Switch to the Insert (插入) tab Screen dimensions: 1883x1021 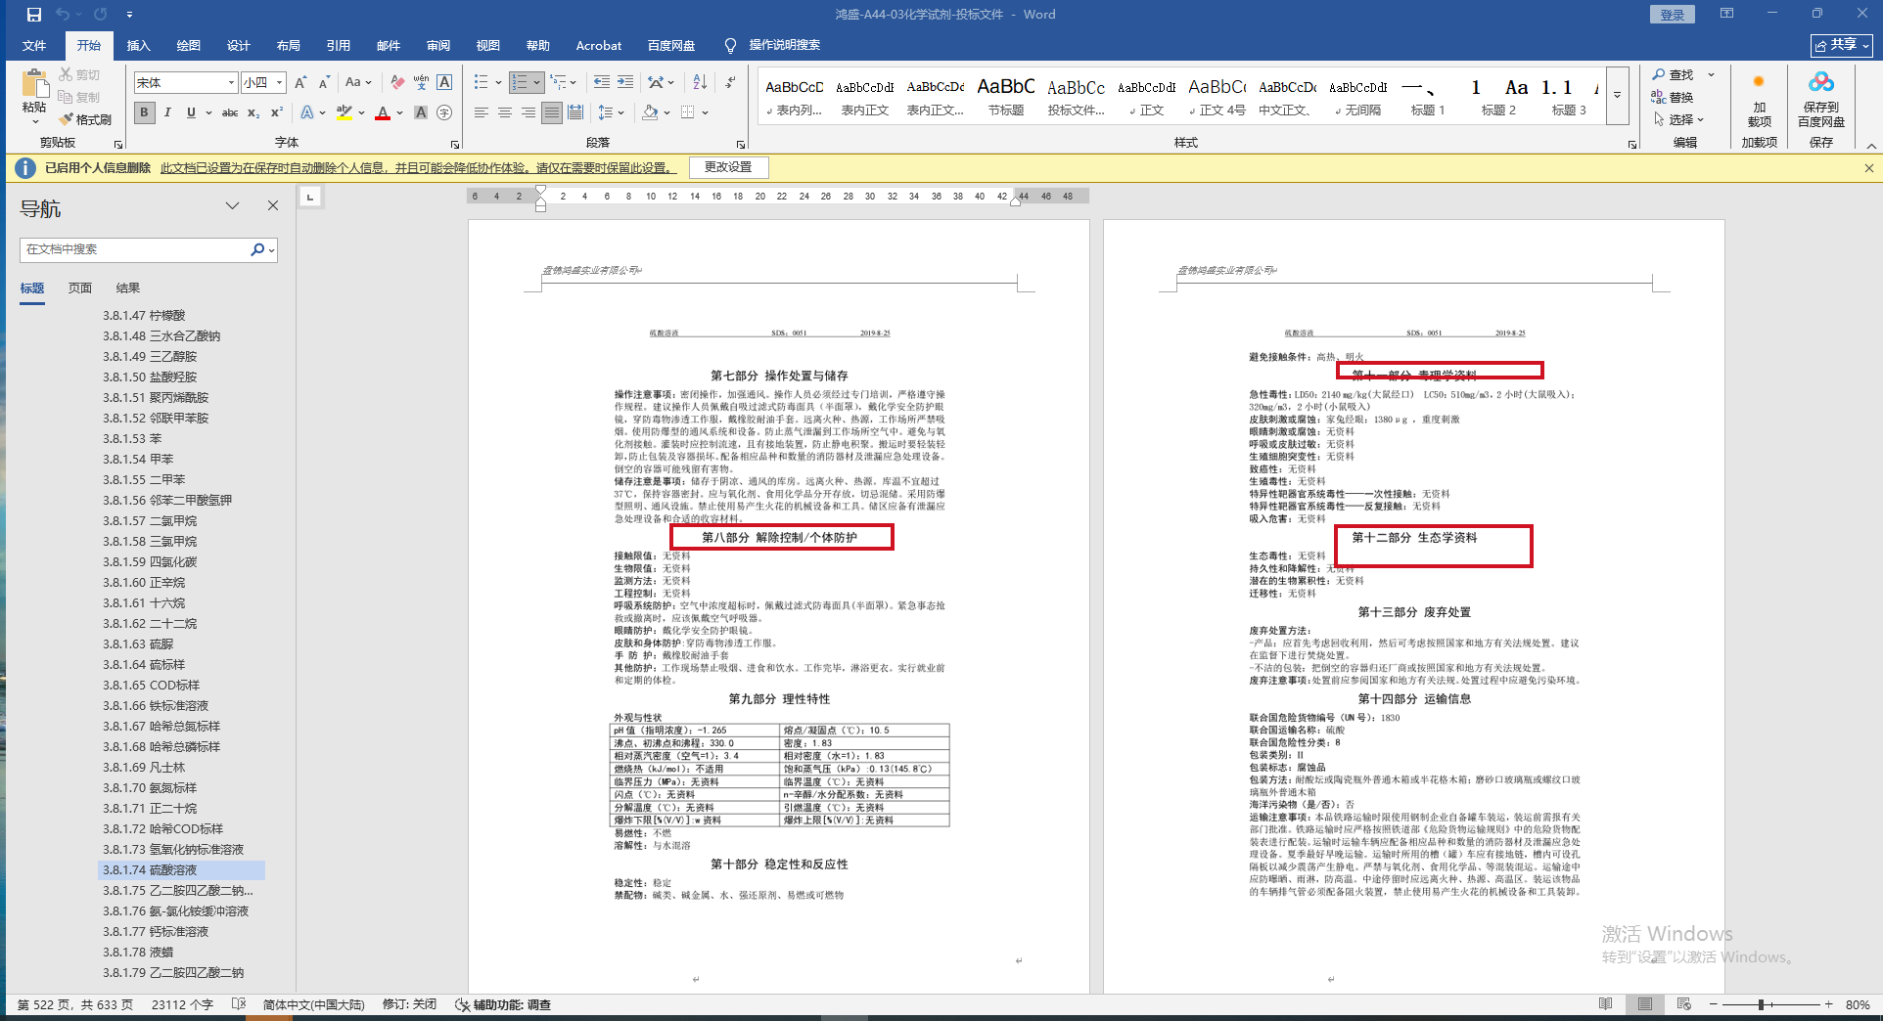tap(138, 45)
